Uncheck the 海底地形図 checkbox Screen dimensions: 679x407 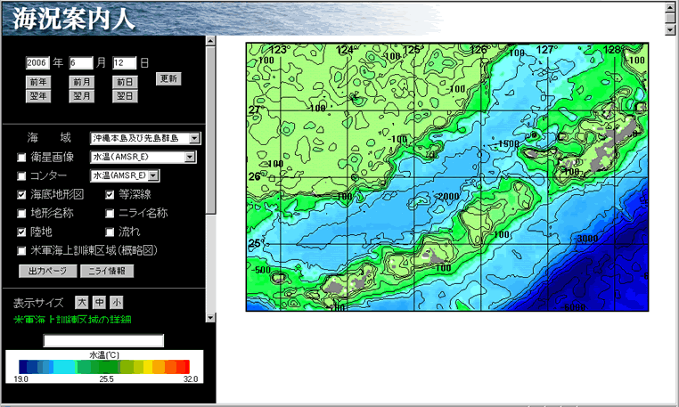point(21,194)
